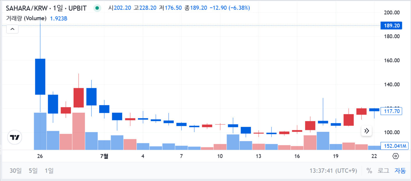Viewport: 411px width, 181px height.
Task: Click the 189.20 current price label
Action: pyautogui.click(x=391, y=26)
